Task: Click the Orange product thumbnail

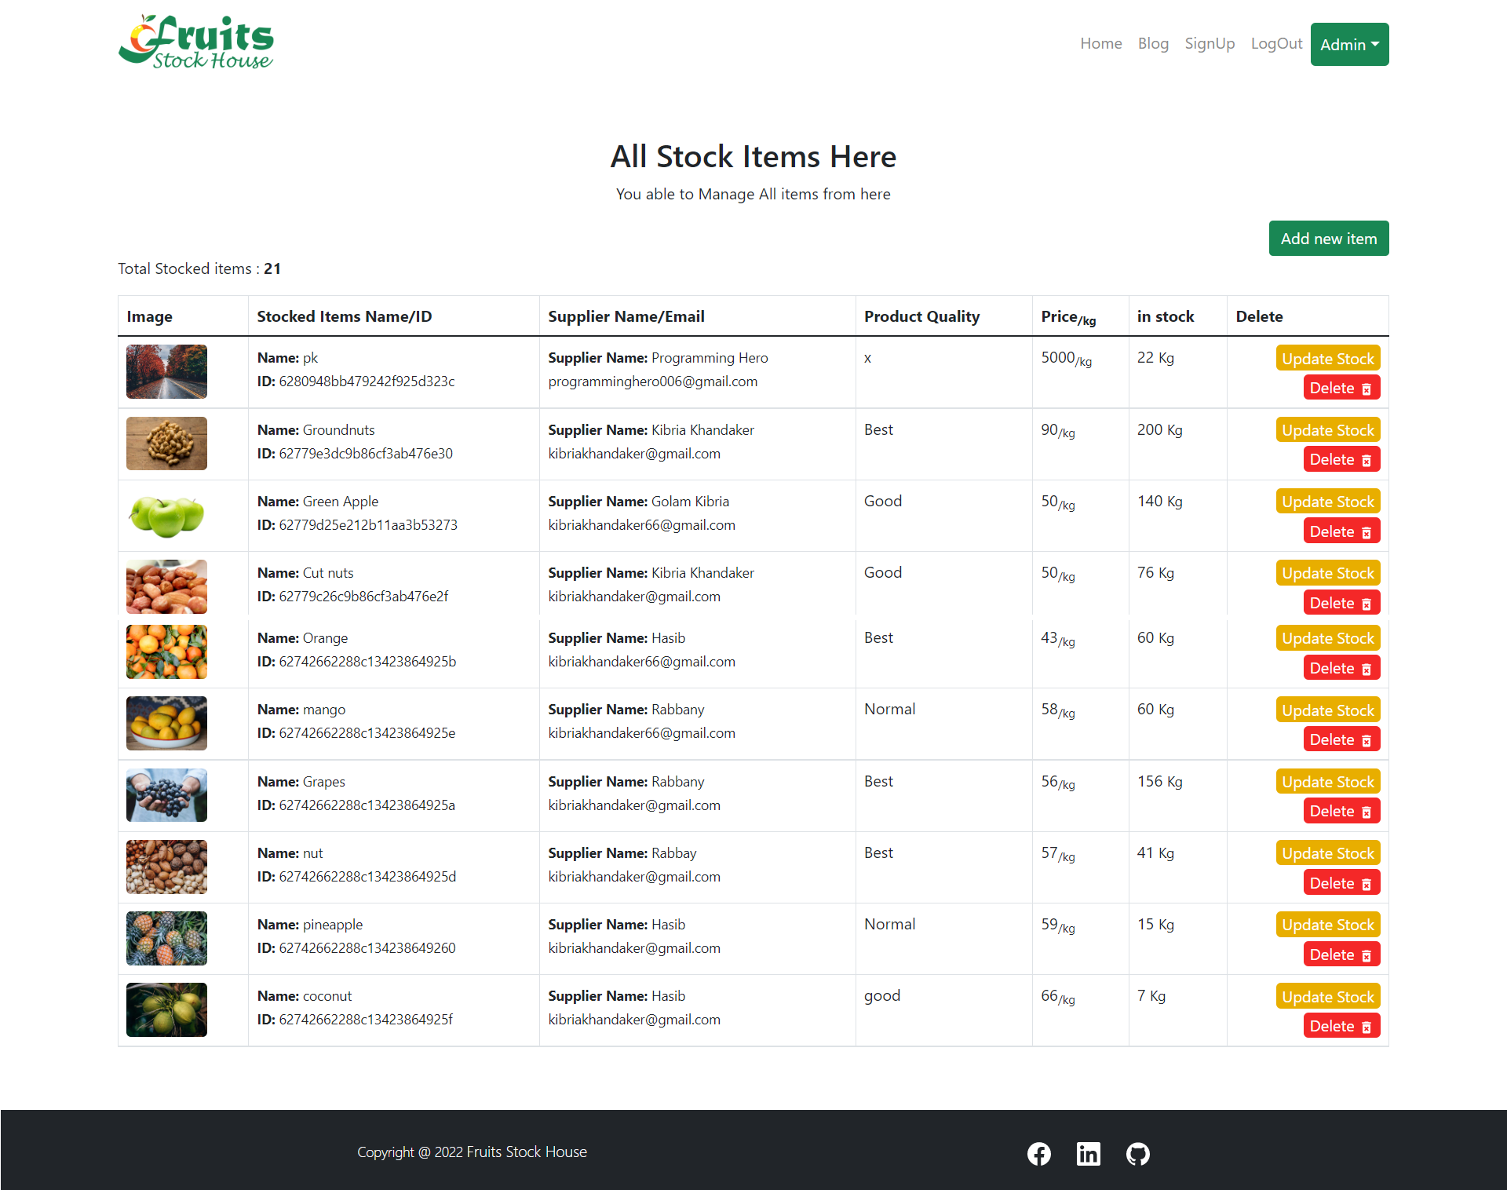Action: (166, 652)
